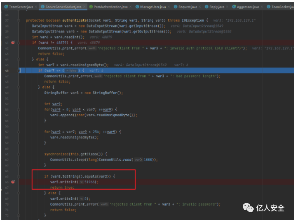Click 'return true;' on line 67
This screenshot has width=294, height=221.
62,187
